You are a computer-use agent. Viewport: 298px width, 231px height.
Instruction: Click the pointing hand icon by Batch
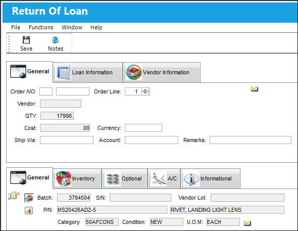click(14, 196)
